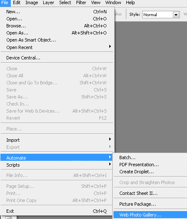Expand the Open Recent submenu arrow
This screenshot has width=187, height=219.
[110, 47]
